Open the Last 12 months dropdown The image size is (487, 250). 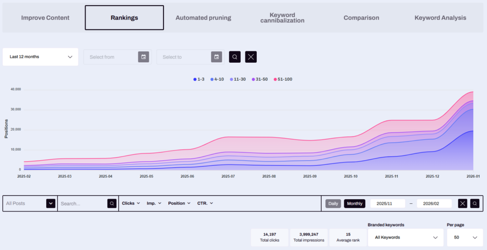coord(40,57)
